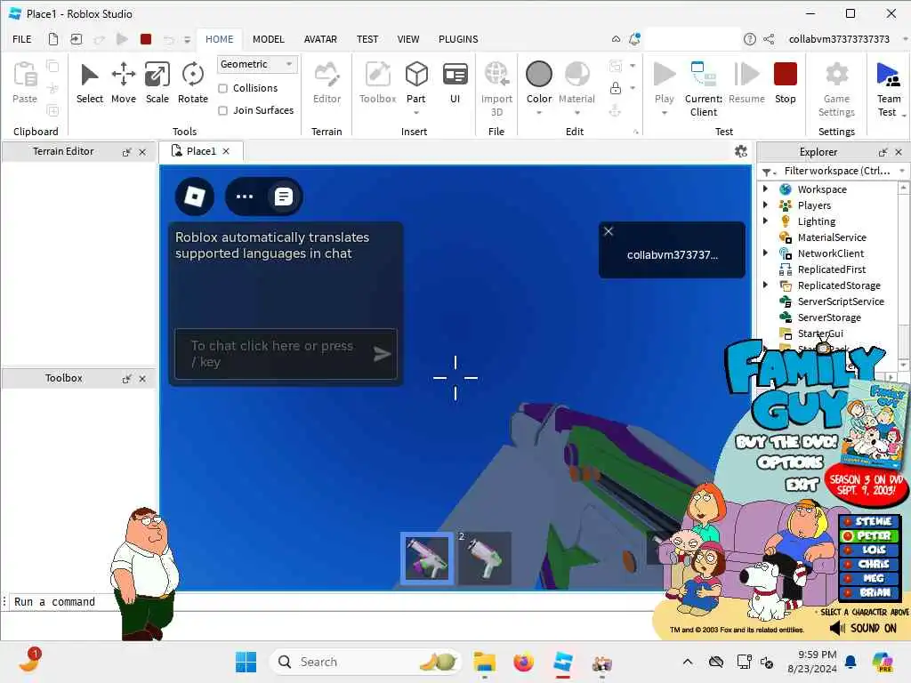
Task: Open the Part dropdown arrow
Action: pos(416,113)
